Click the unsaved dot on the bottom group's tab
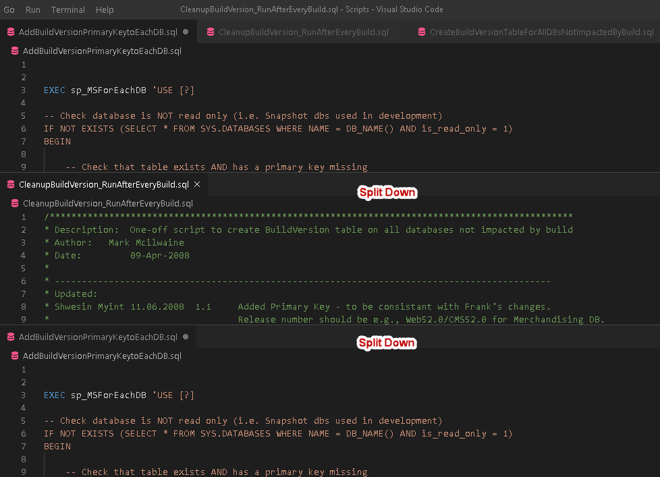Screen dimensions: 660x477 click(186, 337)
